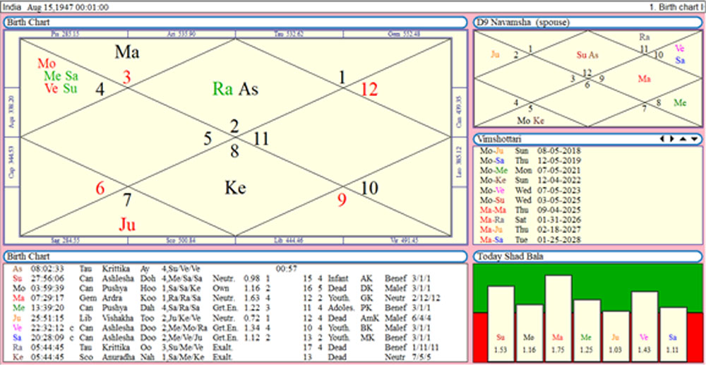The height and width of the screenshot is (365, 706).
Task: Select Ra in the birth chart center
Action: point(223,88)
